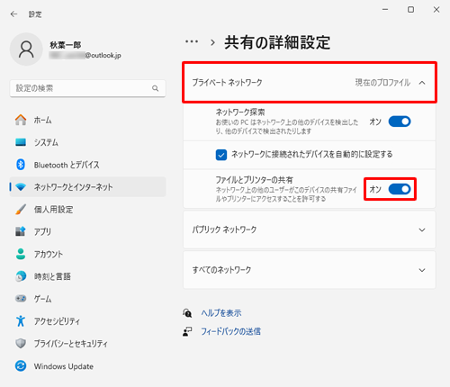This screenshot has height=387, width=450.
Task: Click the Windows Update sync icon
Action: click(21, 366)
